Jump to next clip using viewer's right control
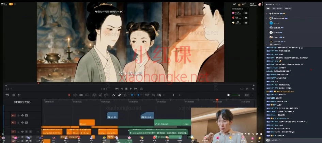 point(247,89)
